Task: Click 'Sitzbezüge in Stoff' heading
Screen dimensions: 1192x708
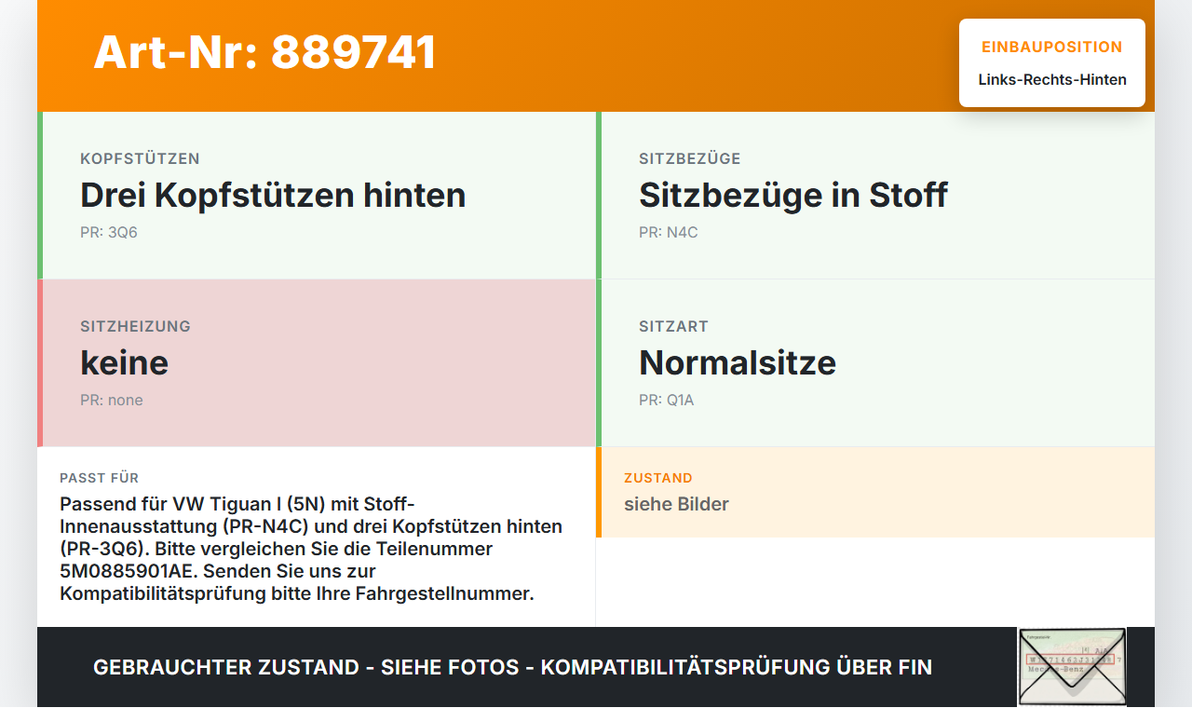Action: (793, 196)
